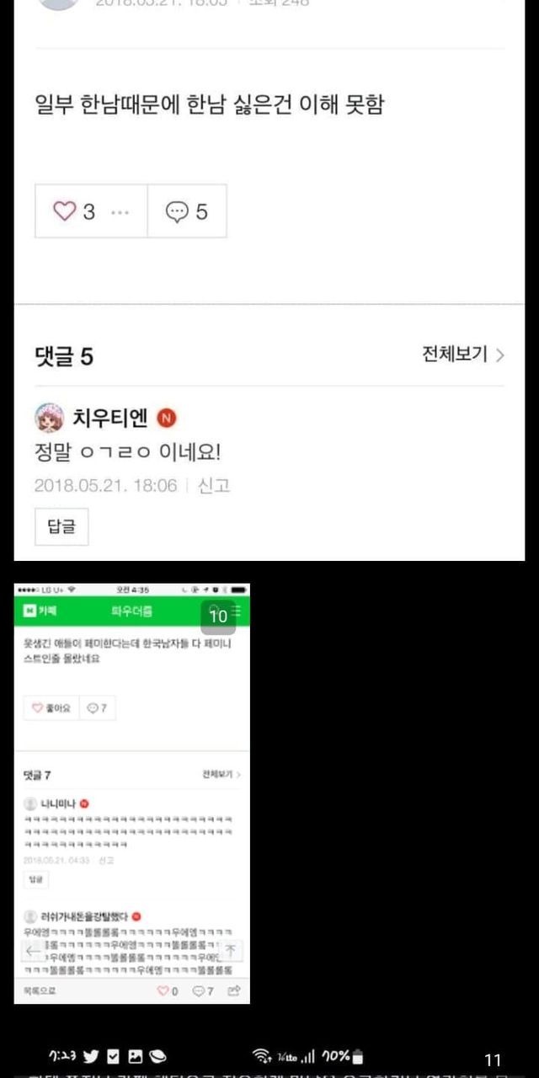This screenshot has width=539, height=1078.
Task: Expand all comments via 전체보기 chevron
Action: click(x=463, y=355)
